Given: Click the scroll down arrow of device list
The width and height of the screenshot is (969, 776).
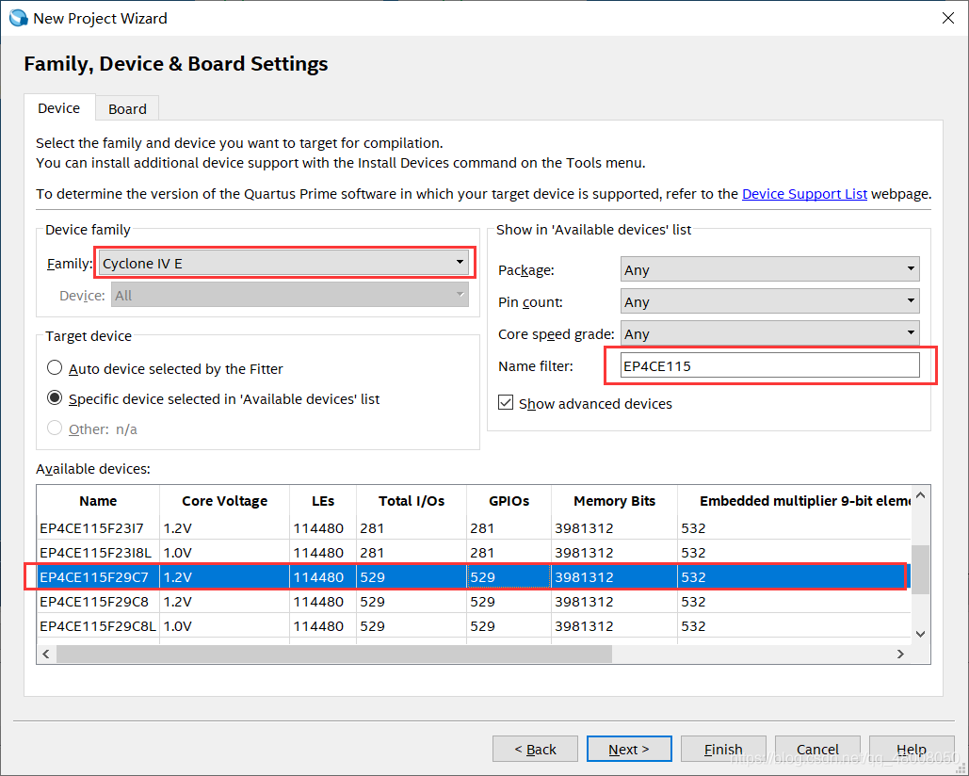Looking at the screenshot, I should pos(920,634).
